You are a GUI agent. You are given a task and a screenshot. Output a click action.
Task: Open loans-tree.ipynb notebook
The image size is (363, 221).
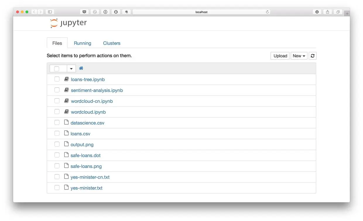(x=88, y=79)
